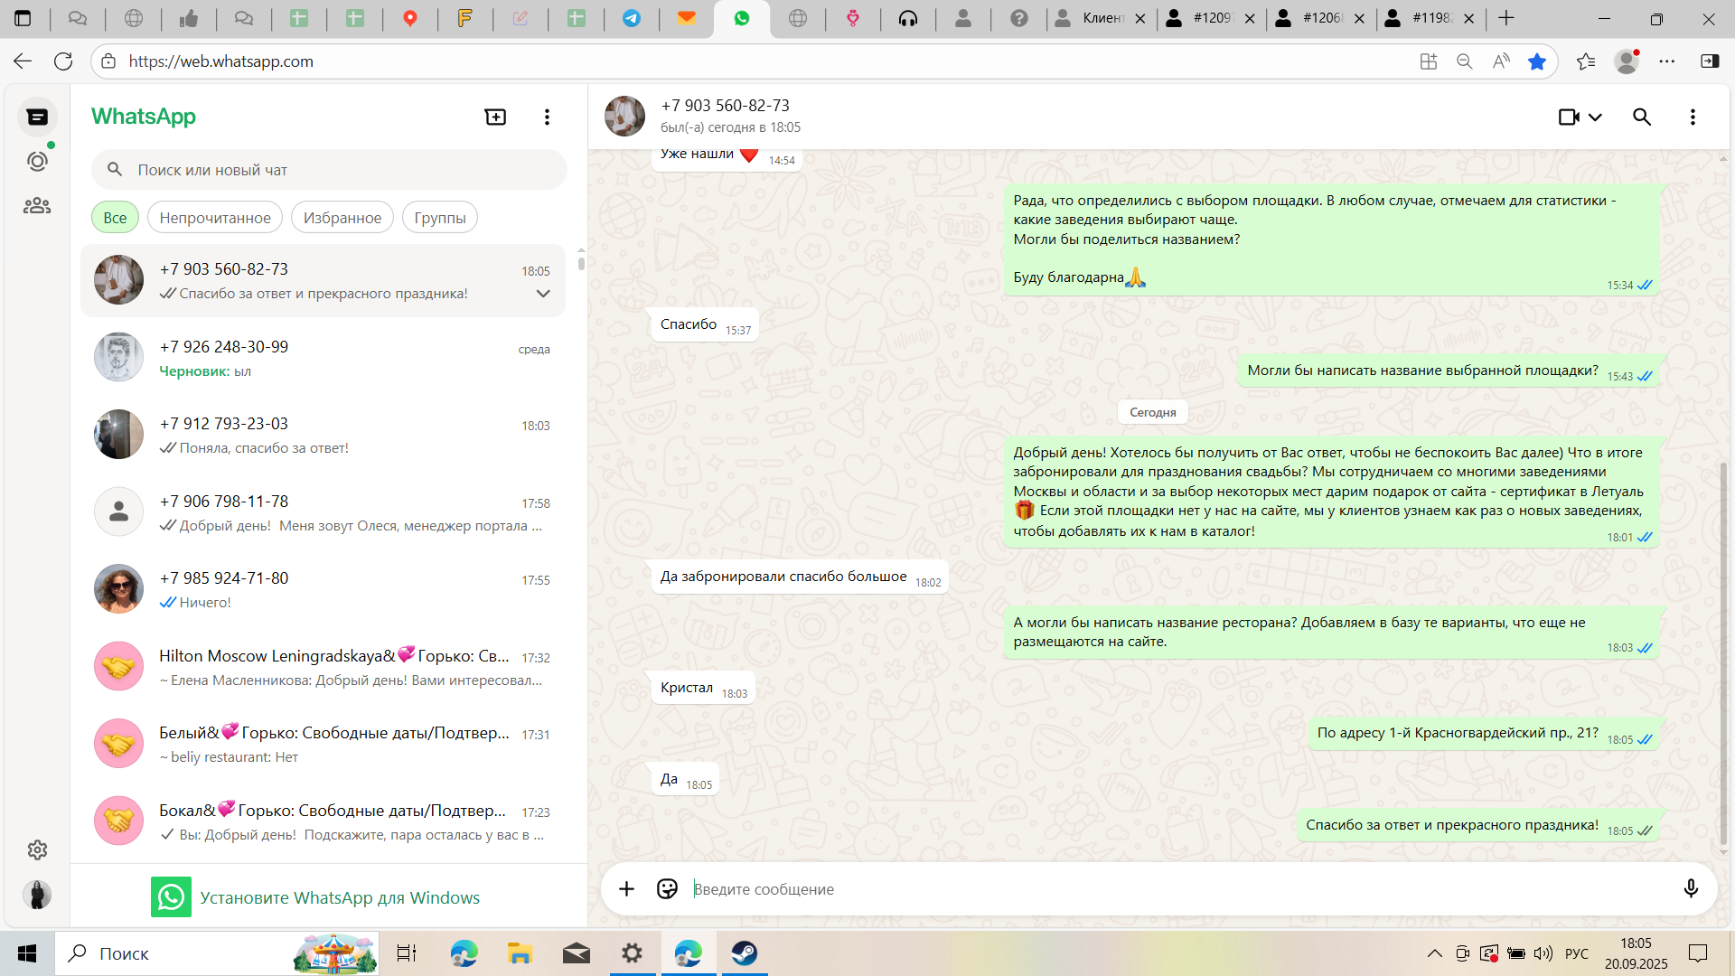
Task: Expand video call options dropdown arrow
Action: [1595, 117]
